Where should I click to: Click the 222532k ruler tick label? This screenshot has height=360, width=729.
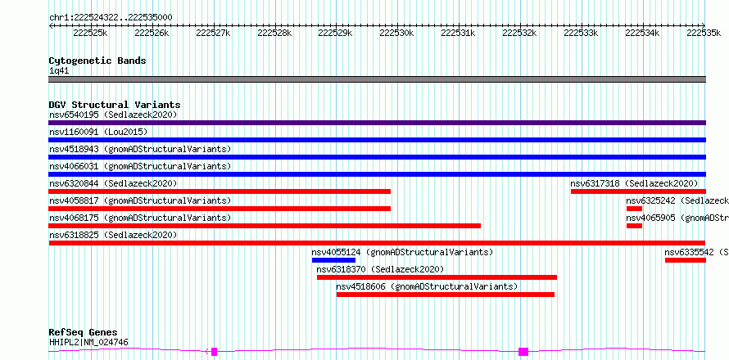[520, 33]
